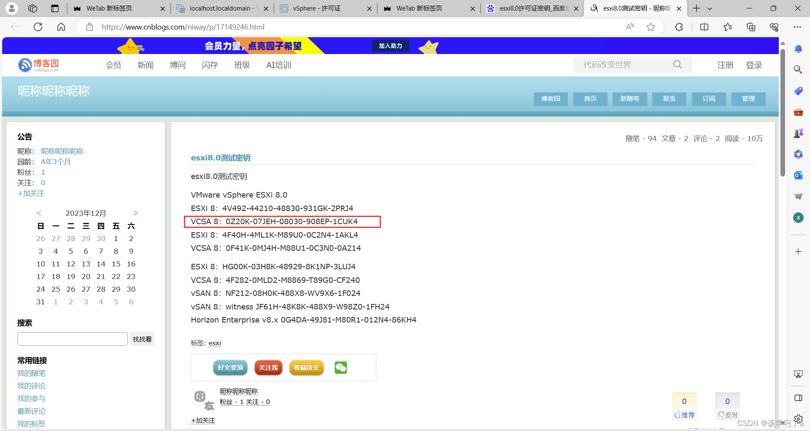Open new browser tab
This screenshot has height=431, width=810.
click(x=696, y=8)
